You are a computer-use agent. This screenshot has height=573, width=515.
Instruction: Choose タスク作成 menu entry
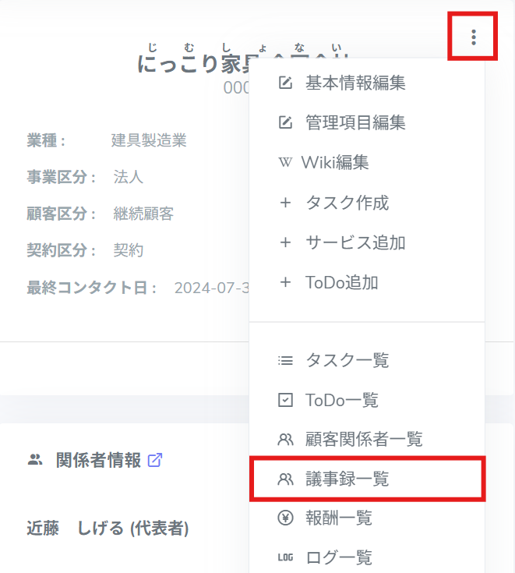click(347, 203)
